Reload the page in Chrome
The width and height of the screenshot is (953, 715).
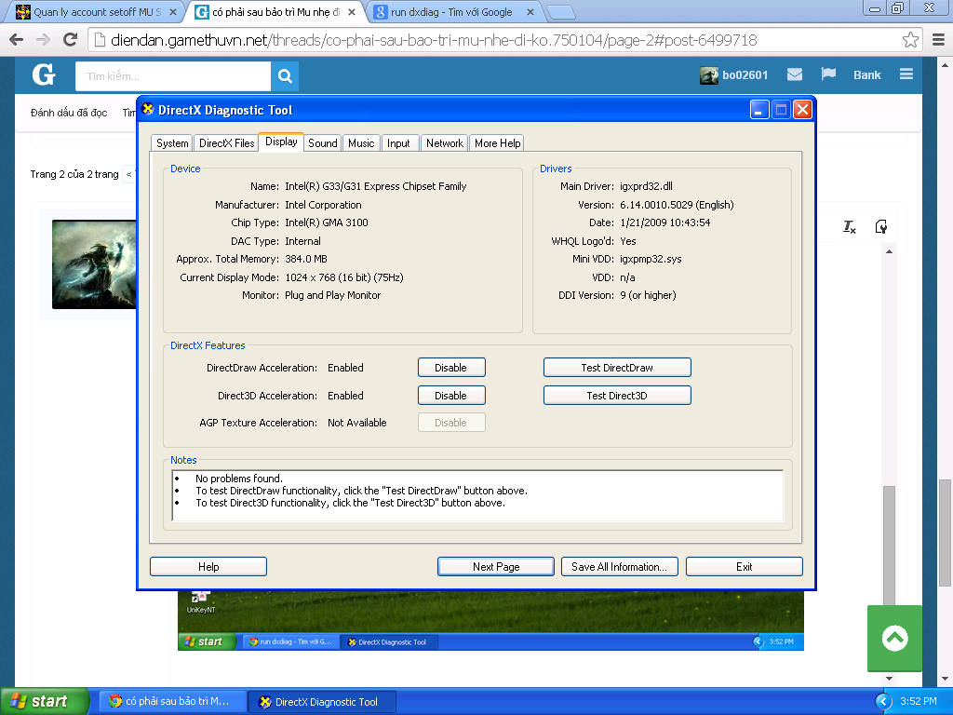(71, 40)
